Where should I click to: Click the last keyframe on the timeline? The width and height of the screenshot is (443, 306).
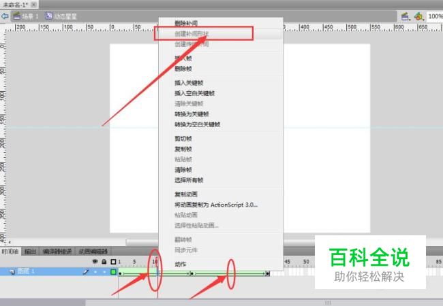tap(268, 273)
